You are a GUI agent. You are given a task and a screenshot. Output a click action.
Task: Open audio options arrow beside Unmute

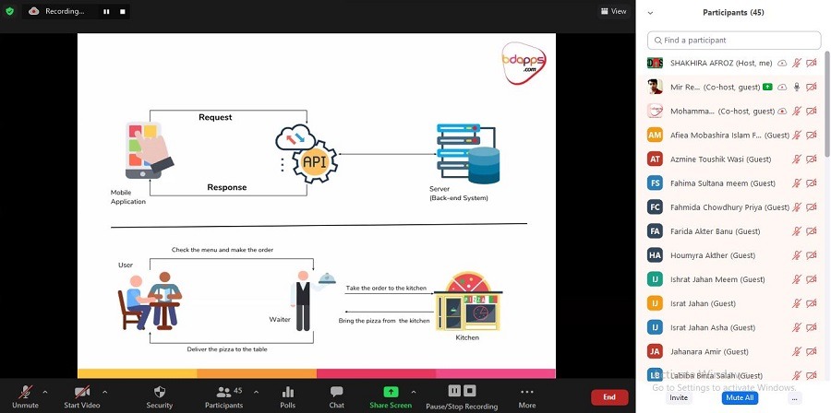click(44, 393)
